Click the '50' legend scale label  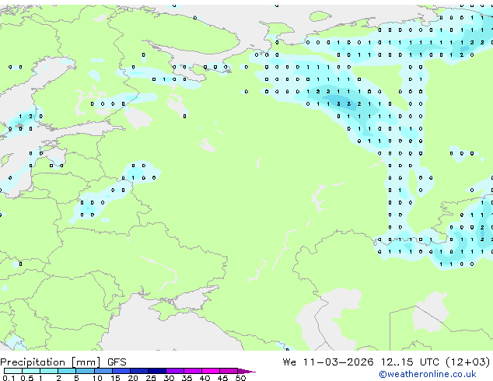(x=240, y=378)
